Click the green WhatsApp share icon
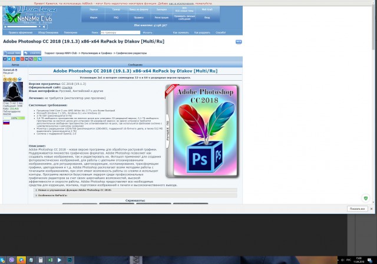The image size is (377, 264). tap(35, 59)
